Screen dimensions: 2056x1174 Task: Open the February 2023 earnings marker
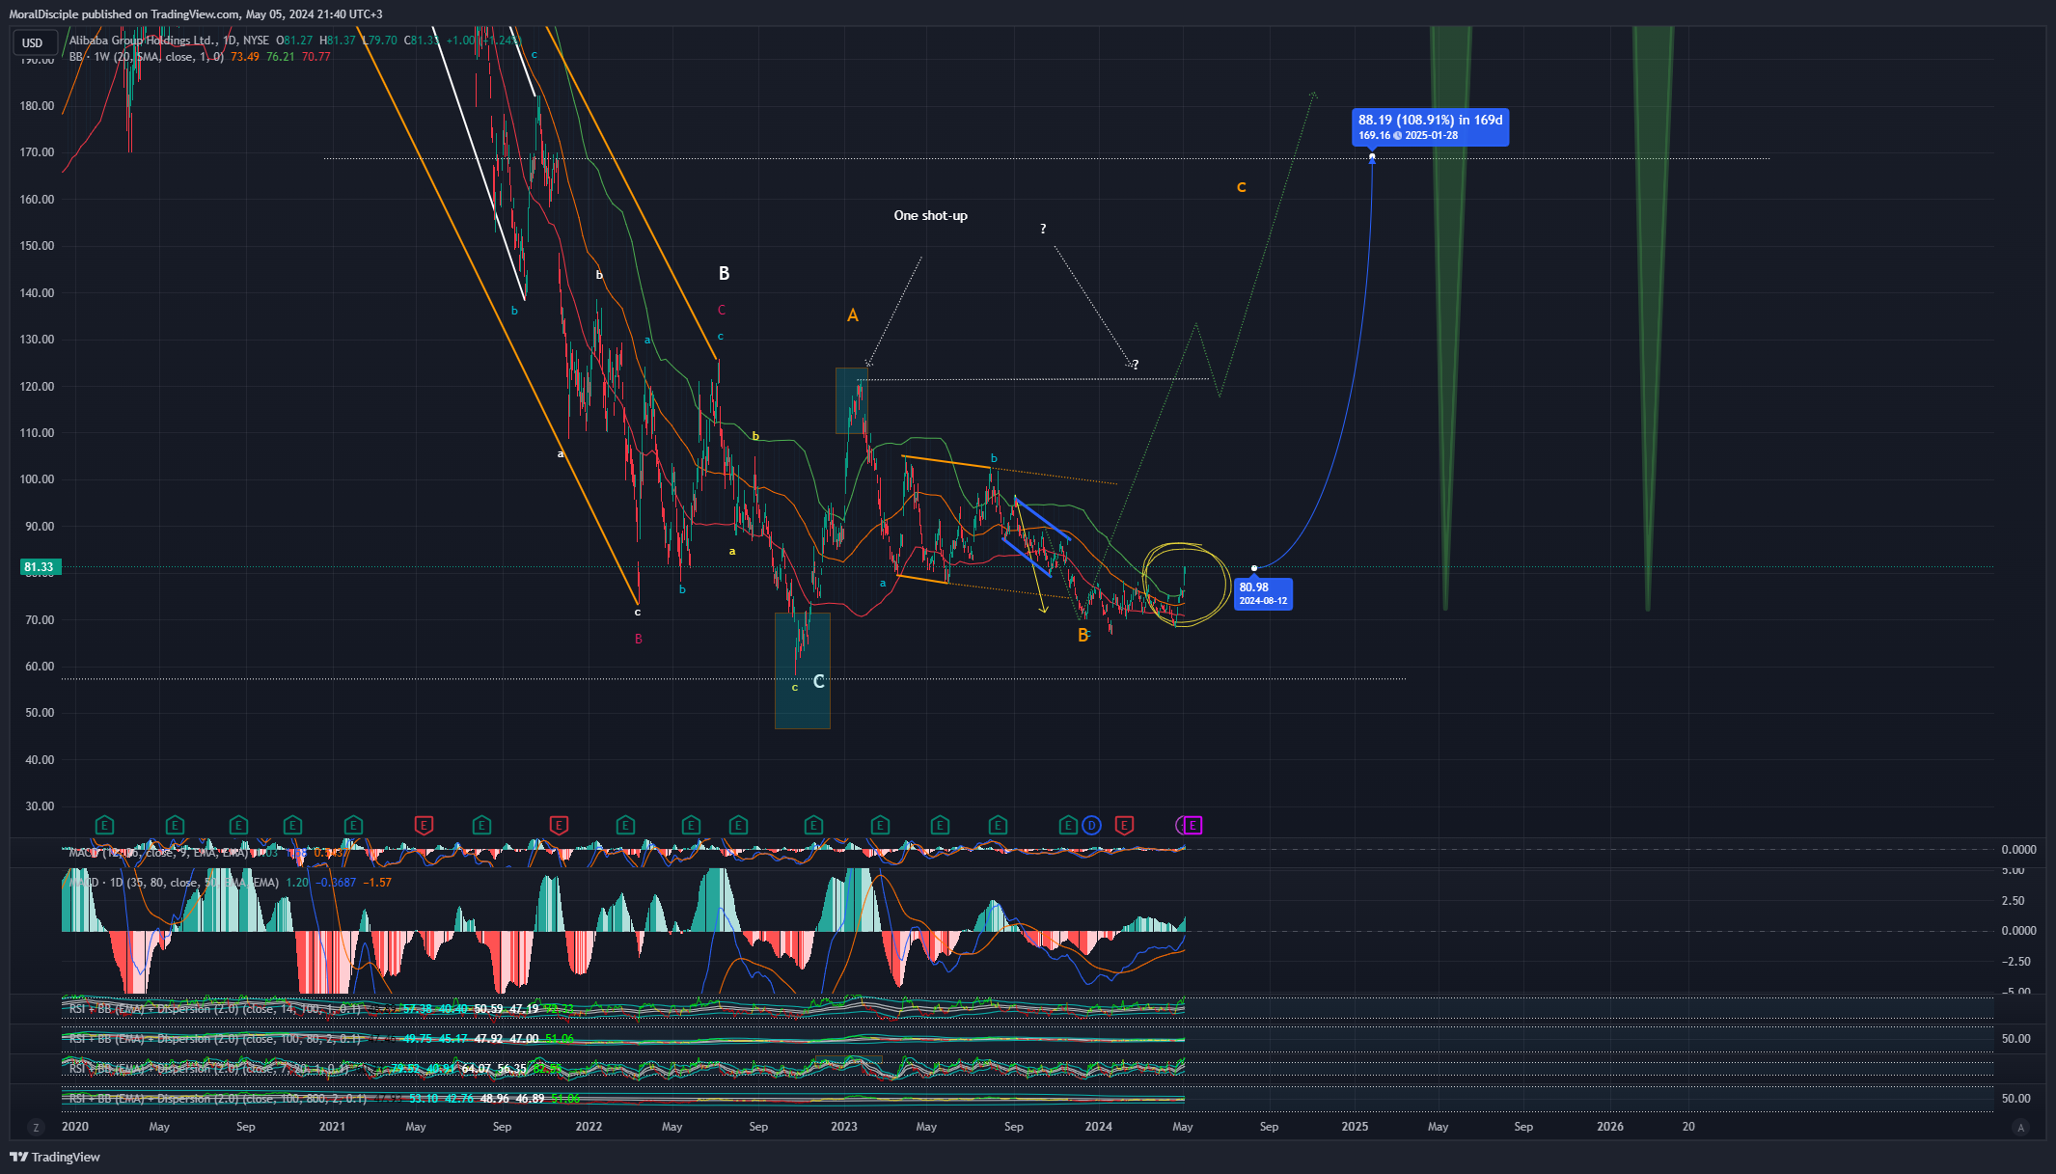(880, 825)
